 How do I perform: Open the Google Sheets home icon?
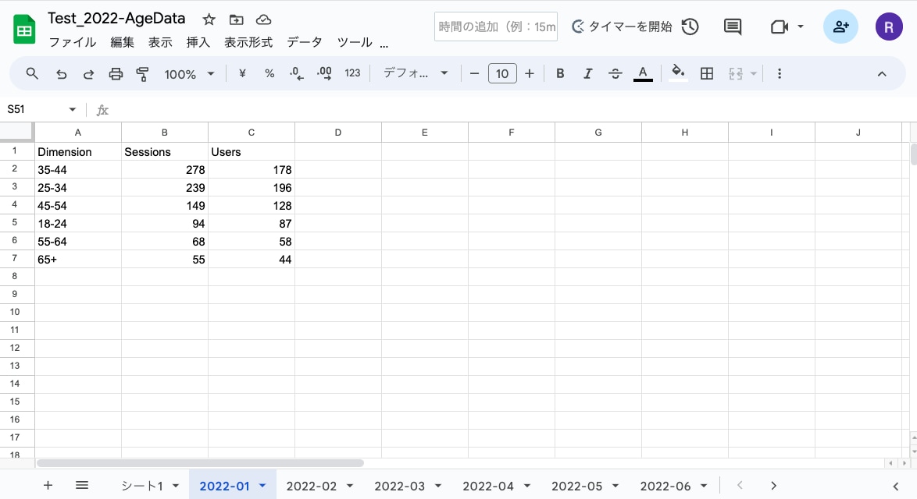pyautogui.click(x=24, y=29)
